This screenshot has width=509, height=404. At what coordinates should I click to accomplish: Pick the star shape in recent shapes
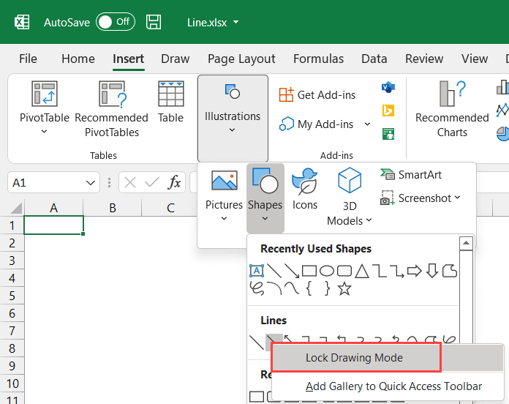click(x=344, y=288)
